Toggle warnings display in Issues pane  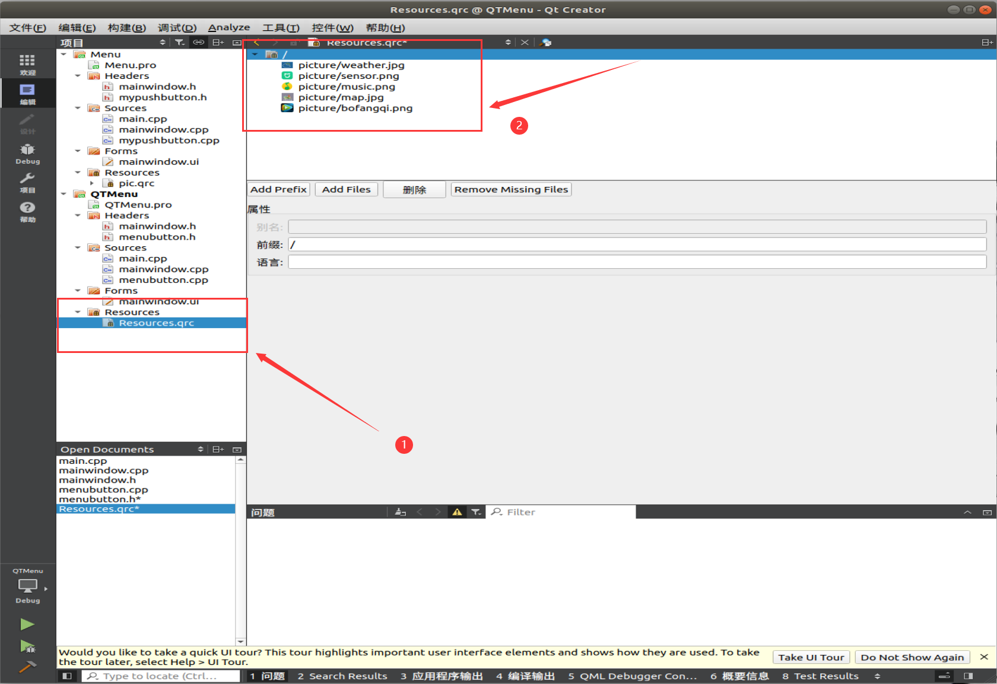(x=457, y=512)
